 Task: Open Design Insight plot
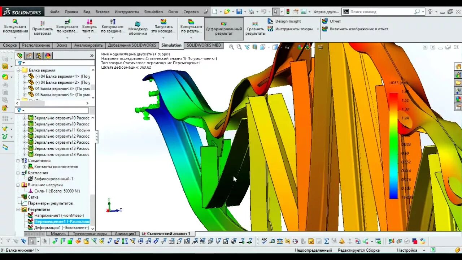pos(284,21)
